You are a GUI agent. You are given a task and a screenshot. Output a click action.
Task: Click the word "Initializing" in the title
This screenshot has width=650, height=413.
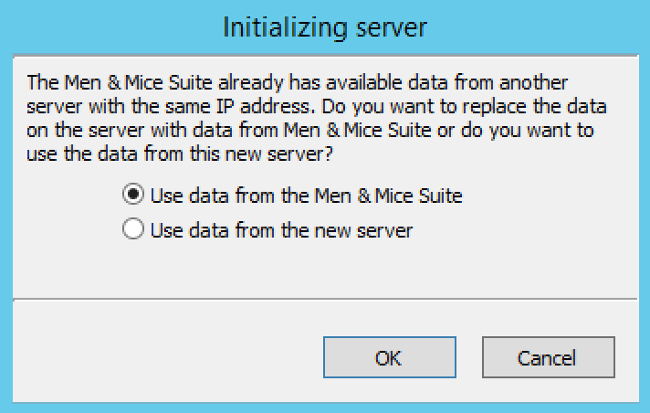pyautogui.click(x=280, y=27)
